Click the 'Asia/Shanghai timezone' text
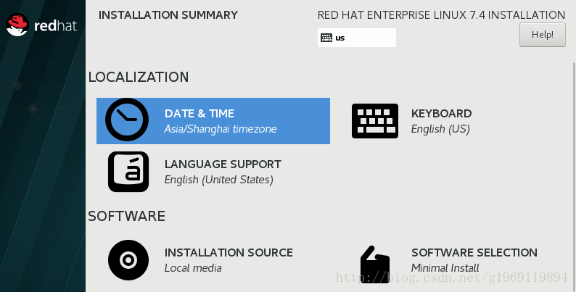This screenshot has height=292, width=576. pyautogui.click(x=221, y=129)
